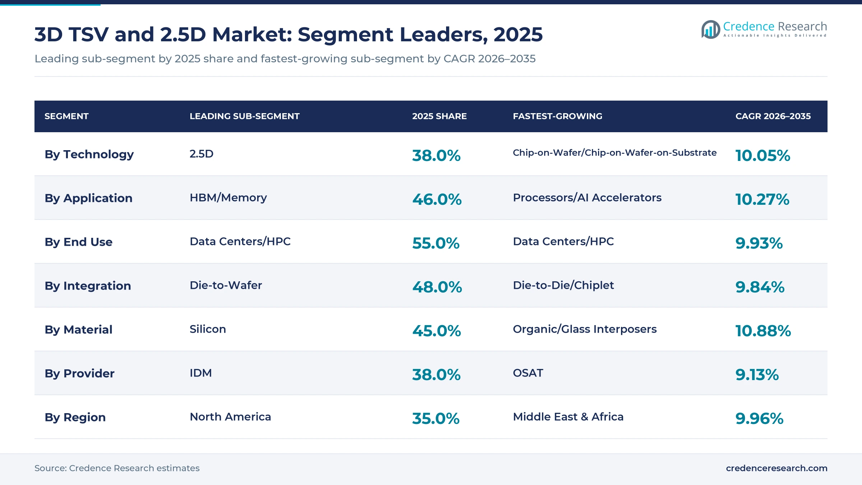Open the credenceresearch.com footer link
Screen dimensions: 862x485
777,468
